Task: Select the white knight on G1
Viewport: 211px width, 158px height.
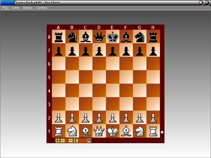Action: click(x=140, y=131)
